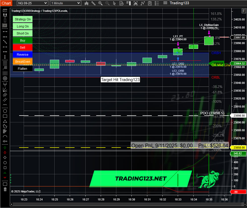Screen dimensions: 247x208
Task: Select the Diamond marker tool
Action: 5,158
